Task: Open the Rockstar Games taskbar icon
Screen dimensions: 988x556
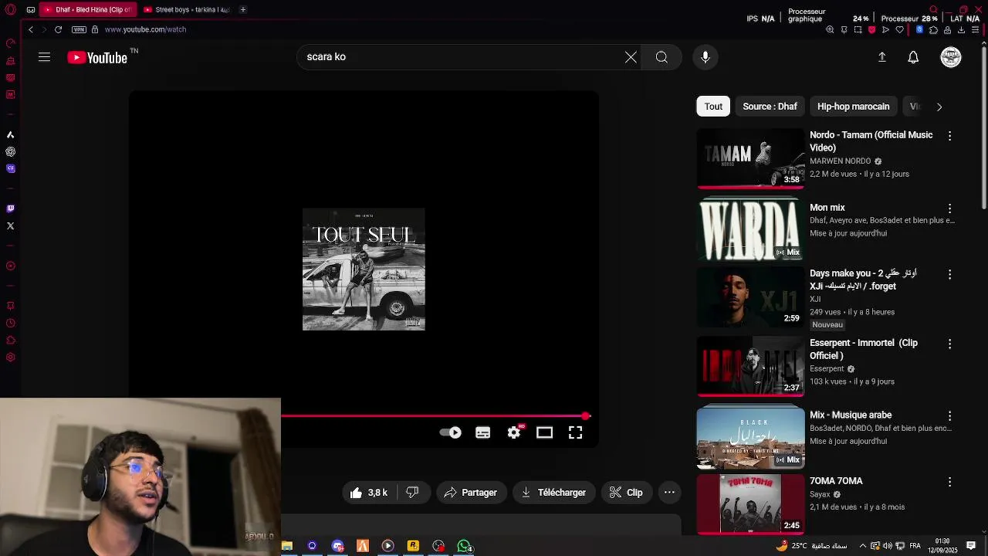Action: [x=413, y=546]
